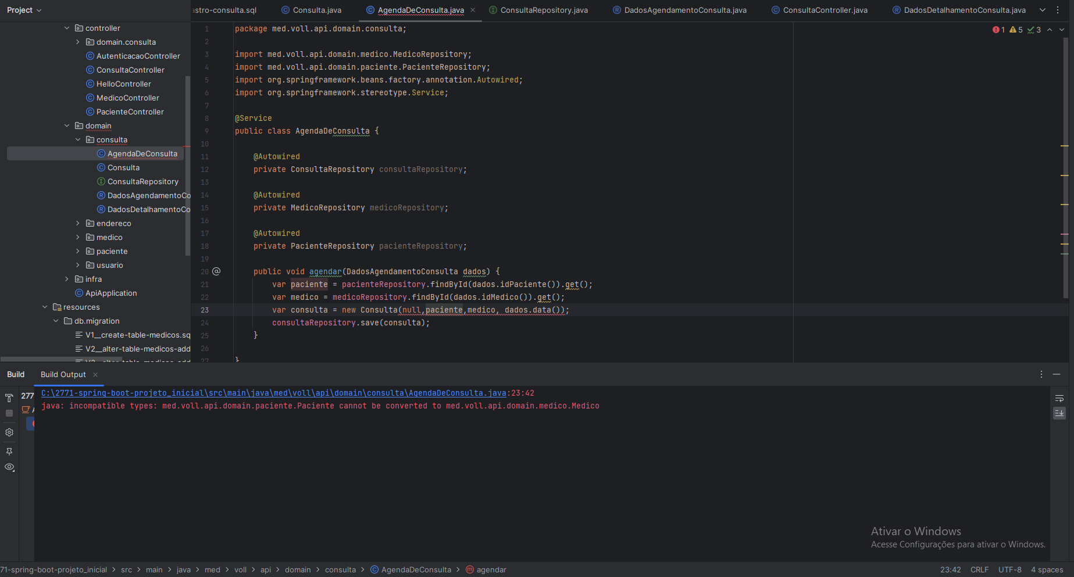Open the Consulta class in project tree

(123, 167)
